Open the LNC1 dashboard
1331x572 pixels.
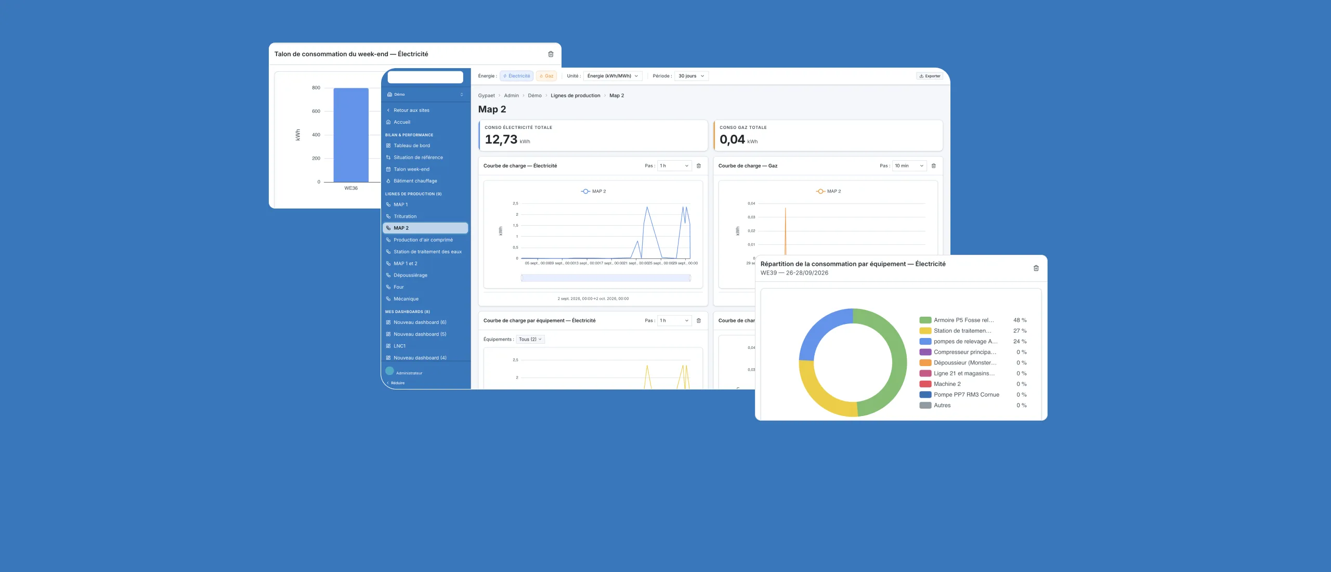tap(425, 346)
